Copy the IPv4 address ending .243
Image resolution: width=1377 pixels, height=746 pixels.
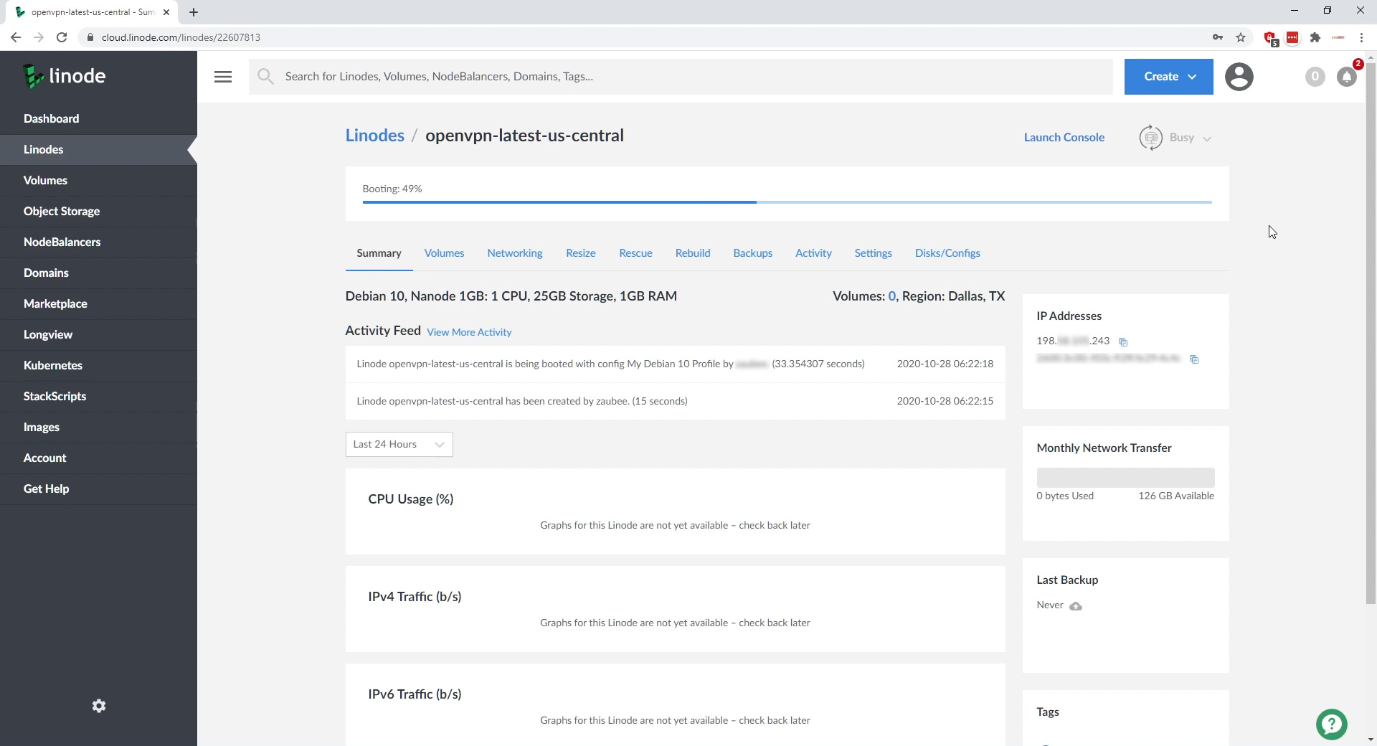[x=1123, y=342]
